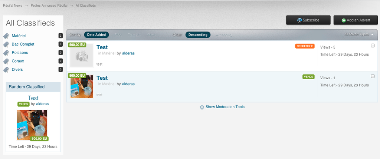Click the tag icon beside Coraux

(x=6, y=62)
